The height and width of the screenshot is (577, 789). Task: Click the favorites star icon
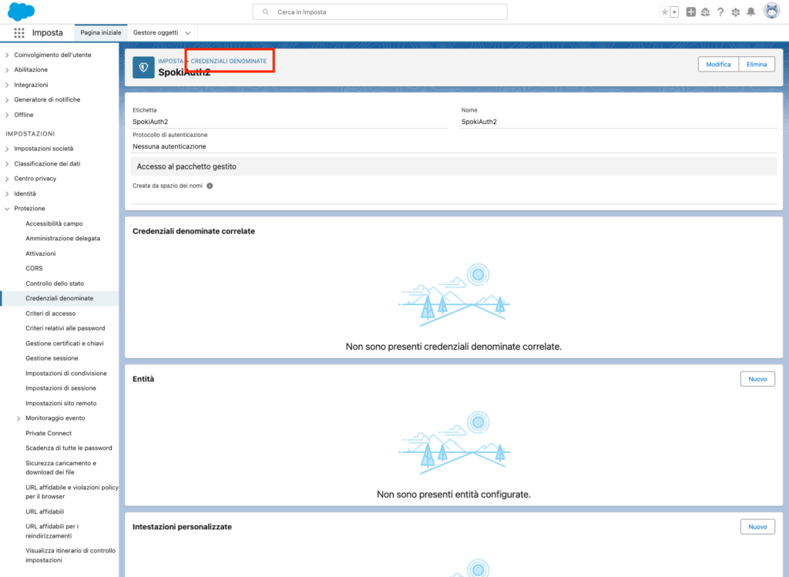point(664,12)
